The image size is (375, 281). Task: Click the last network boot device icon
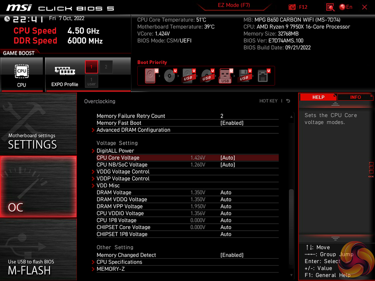click(x=263, y=76)
